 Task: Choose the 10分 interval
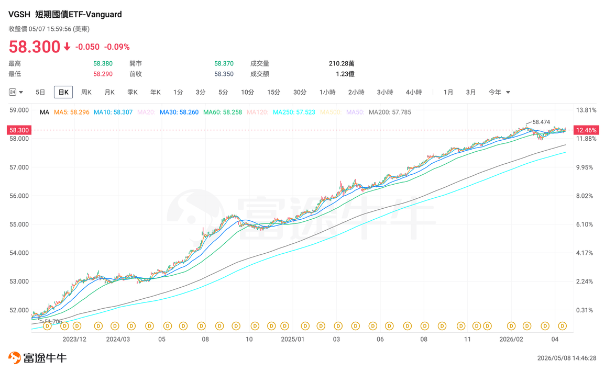247,92
